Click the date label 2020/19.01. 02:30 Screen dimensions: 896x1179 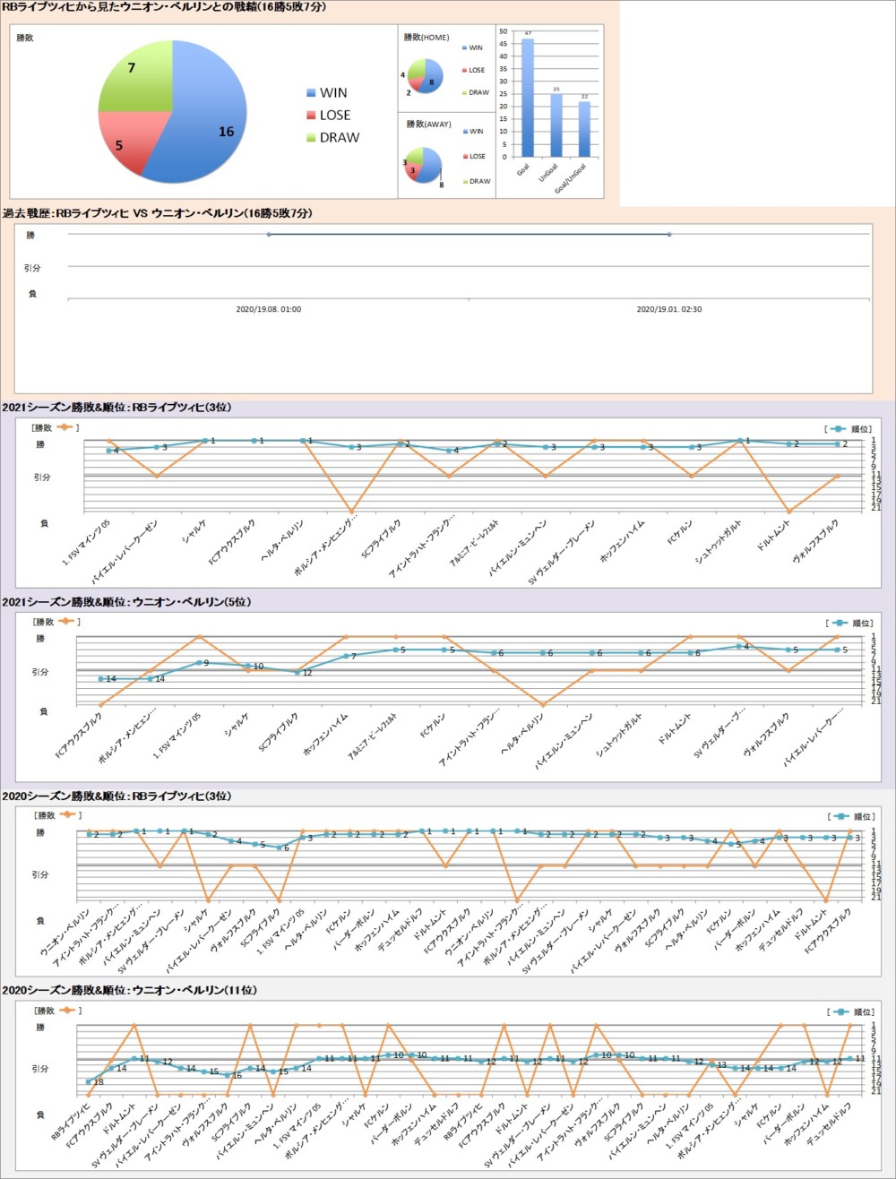coord(669,309)
